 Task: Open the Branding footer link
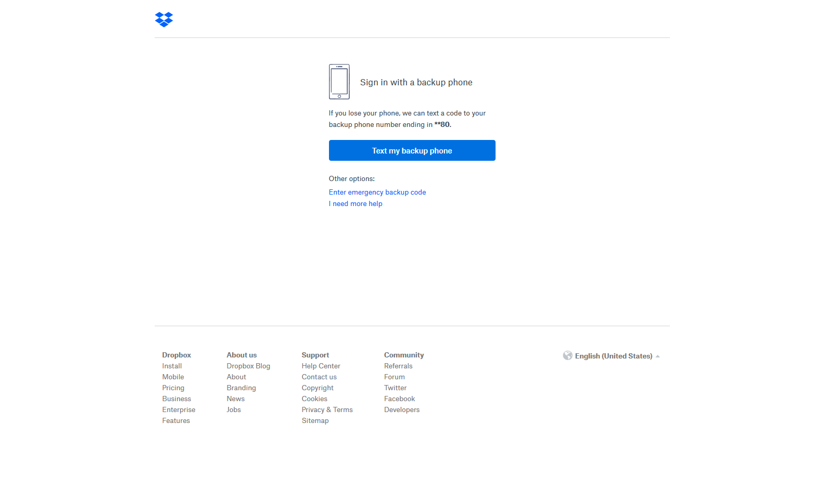point(241,388)
